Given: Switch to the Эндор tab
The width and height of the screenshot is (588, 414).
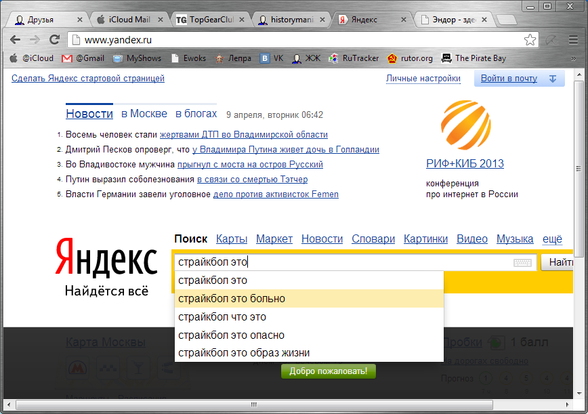Looking at the screenshot, I should coord(454,20).
